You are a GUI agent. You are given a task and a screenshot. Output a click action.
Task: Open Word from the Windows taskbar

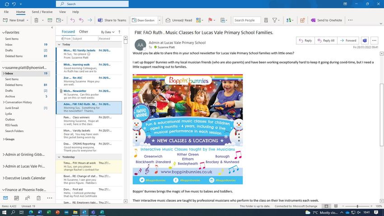pos(40,212)
